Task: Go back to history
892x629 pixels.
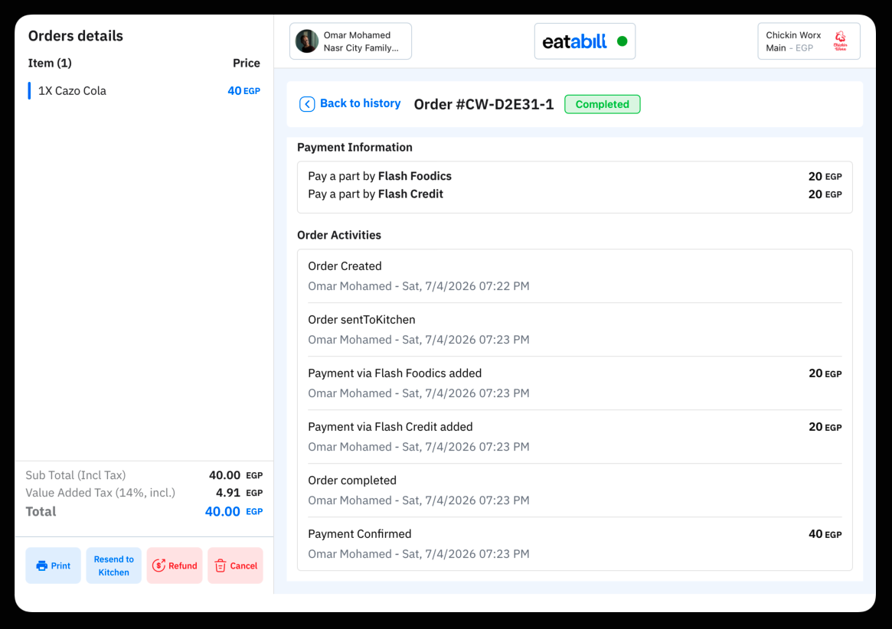Action: (x=350, y=103)
